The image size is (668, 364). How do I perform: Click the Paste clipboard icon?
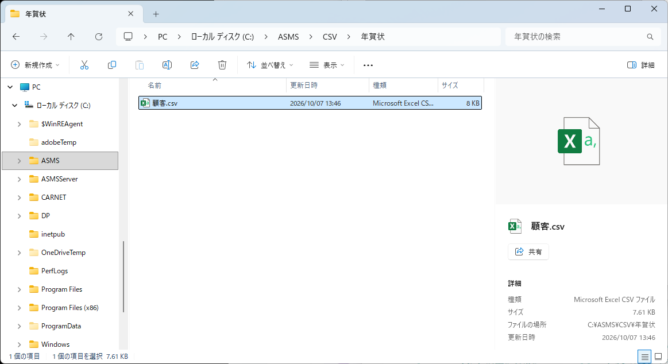tap(140, 65)
